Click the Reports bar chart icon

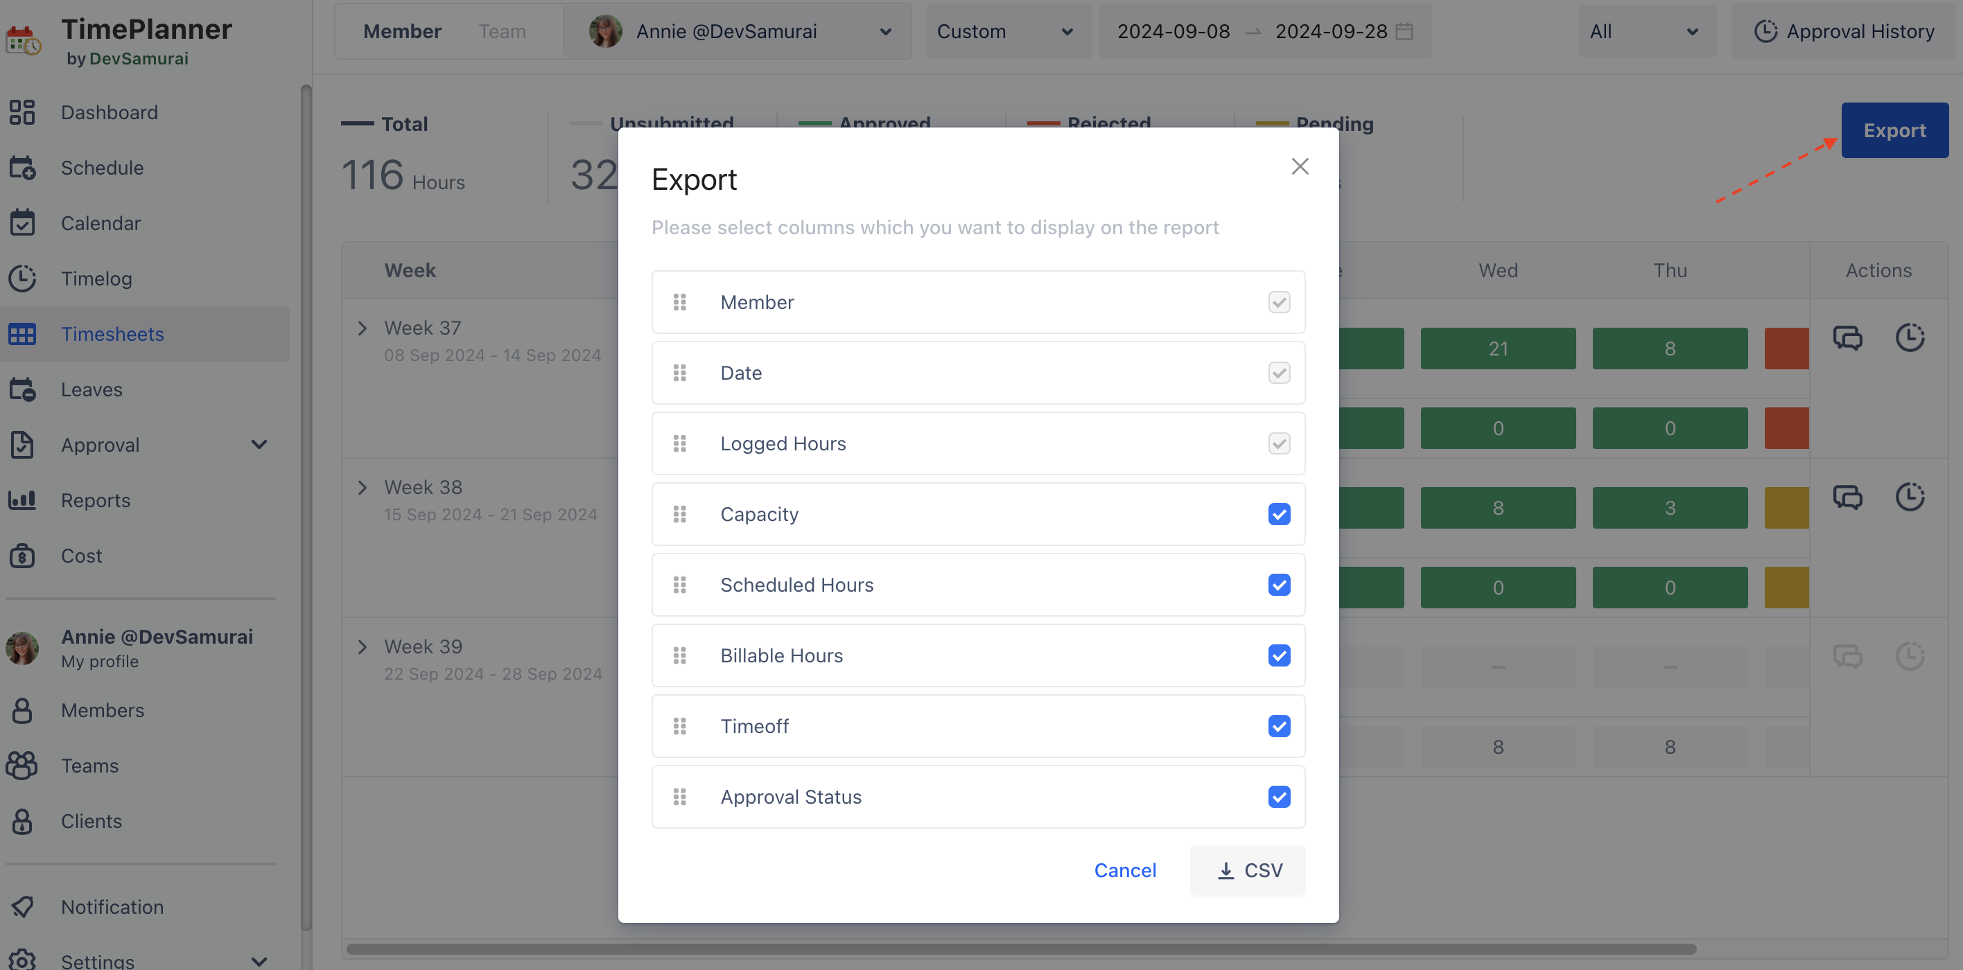(22, 500)
